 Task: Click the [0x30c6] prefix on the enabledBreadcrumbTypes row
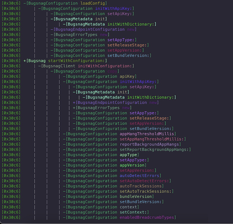[x=11, y=218]
